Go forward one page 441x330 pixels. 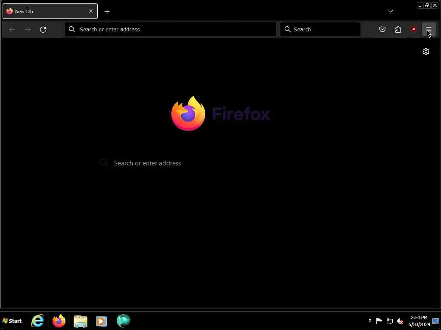coord(28,30)
